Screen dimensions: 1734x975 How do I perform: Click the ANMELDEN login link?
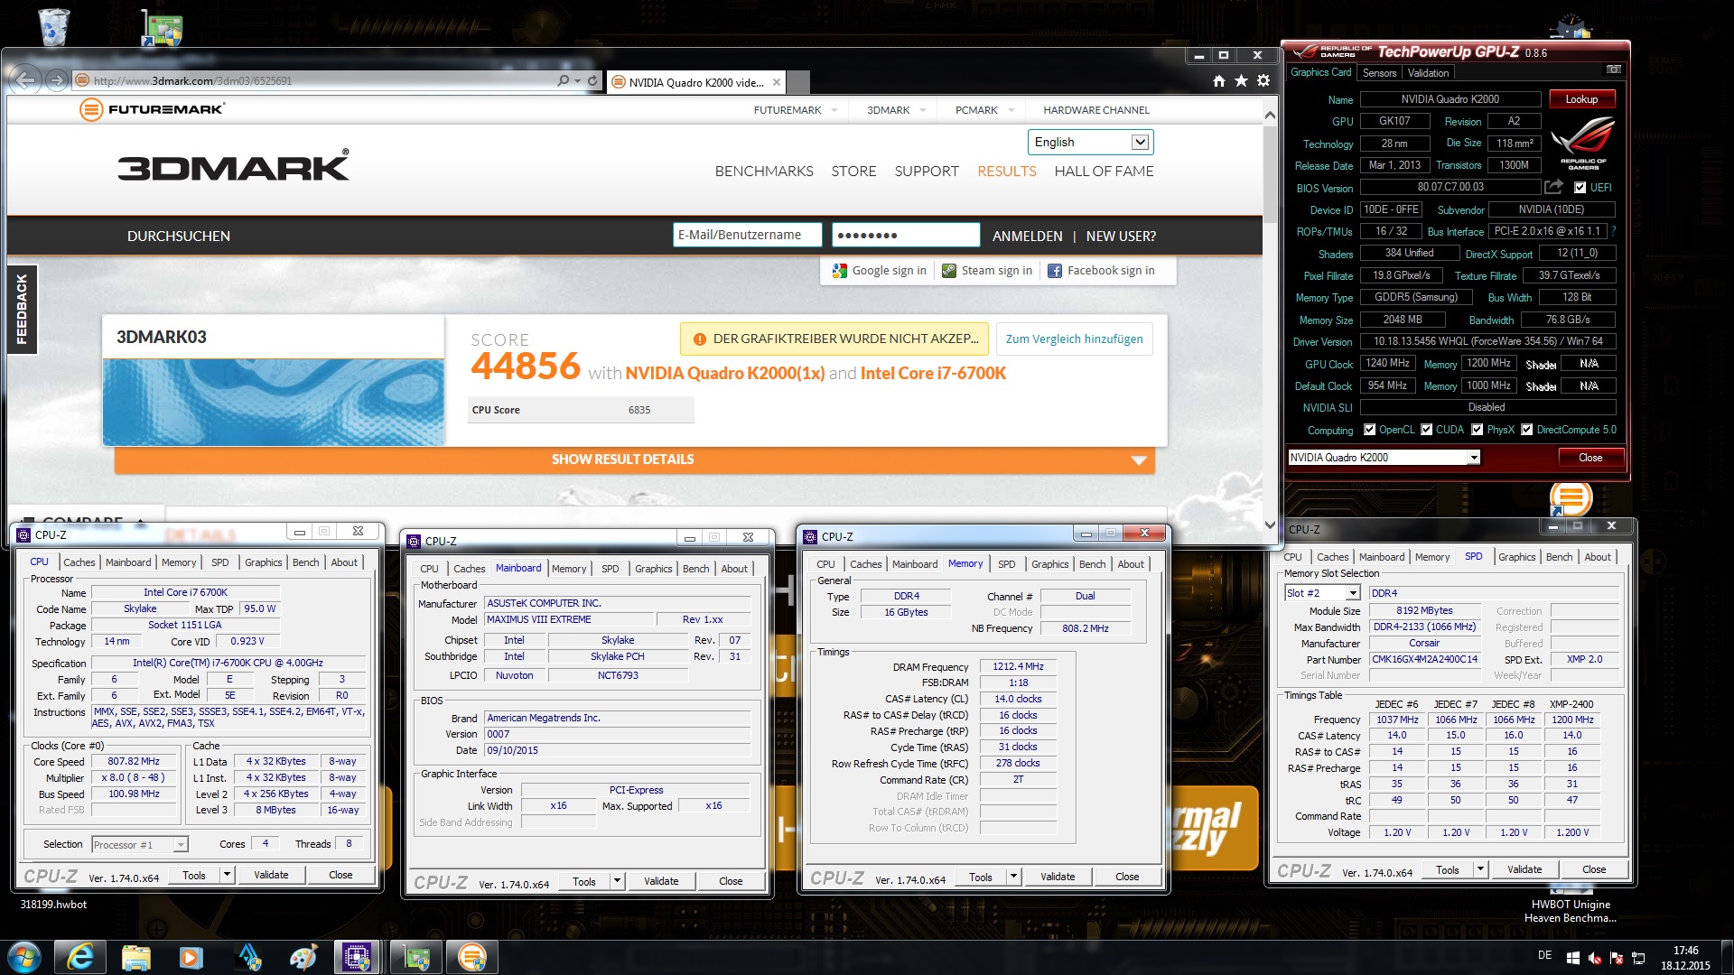coord(1027,237)
